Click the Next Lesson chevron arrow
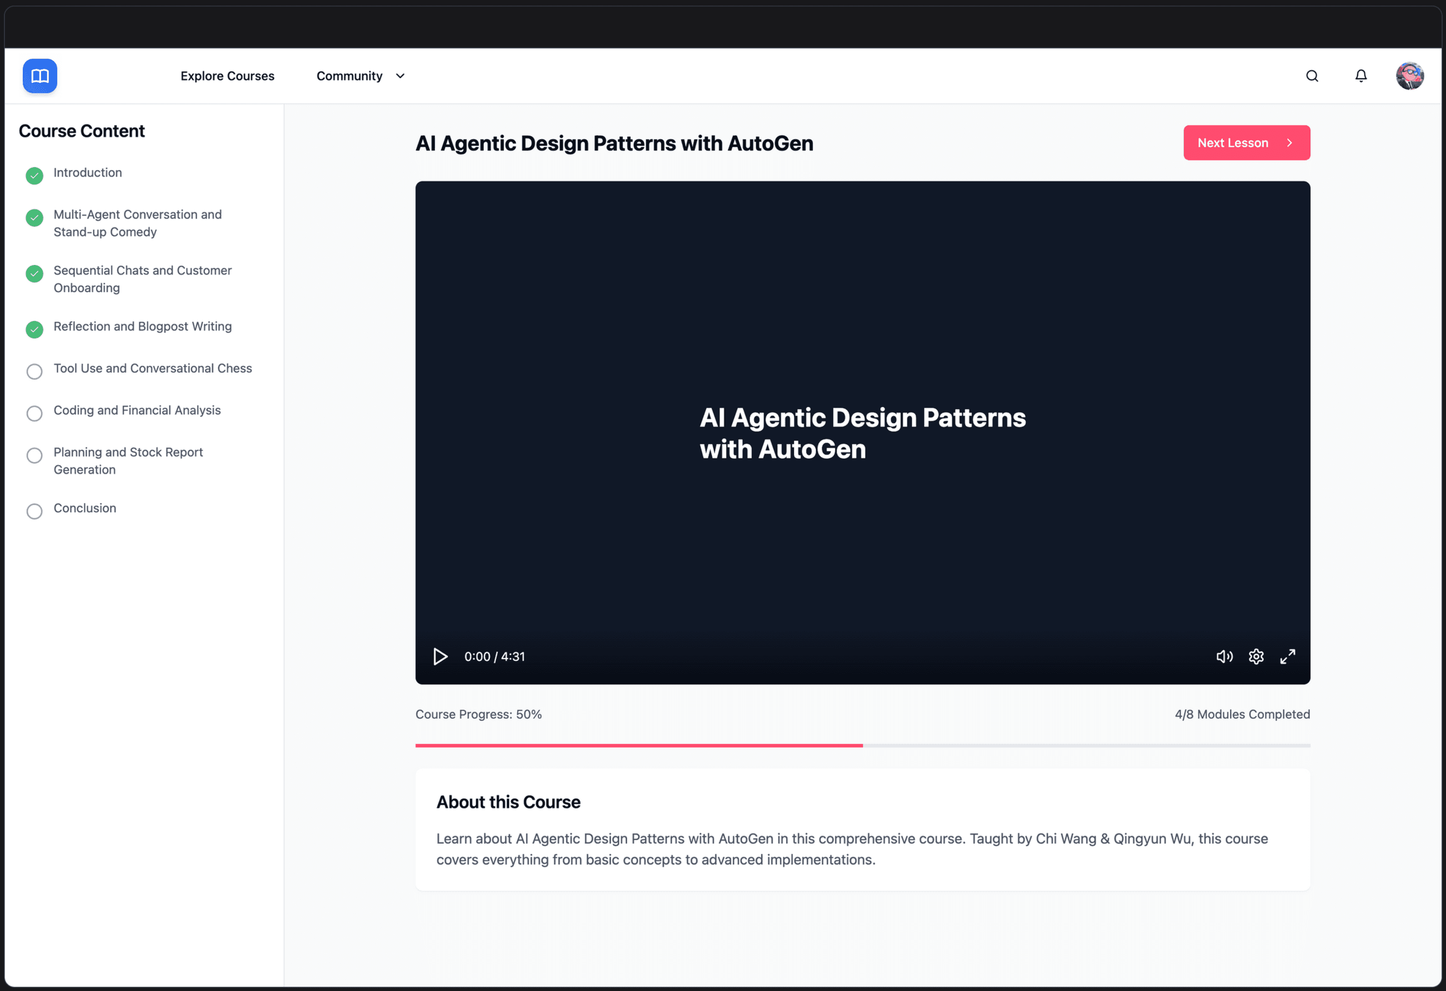 point(1290,143)
